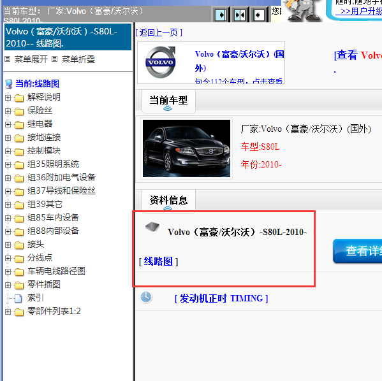Click the expand-right panel arrow icon

(221, 15)
